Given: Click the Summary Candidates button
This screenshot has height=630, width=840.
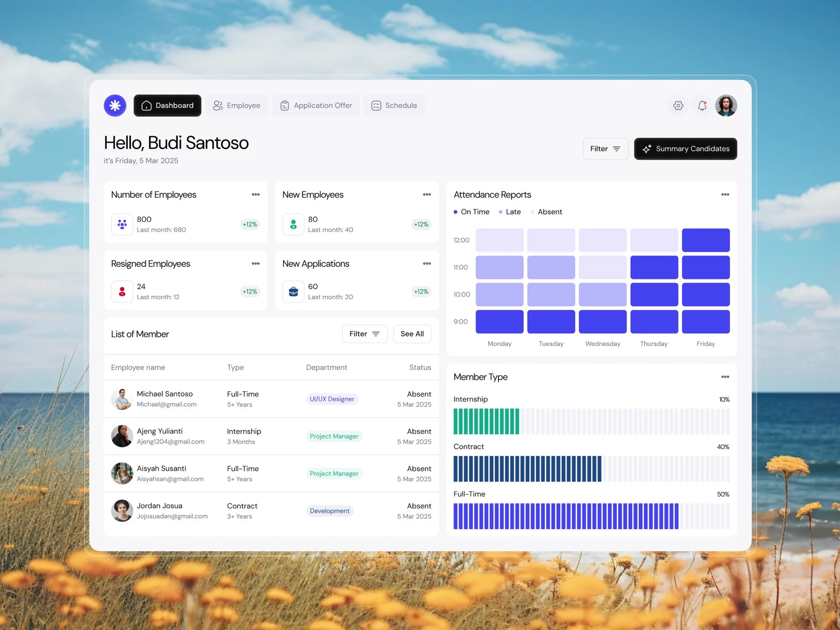Looking at the screenshot, I should (x=686, y=149).
